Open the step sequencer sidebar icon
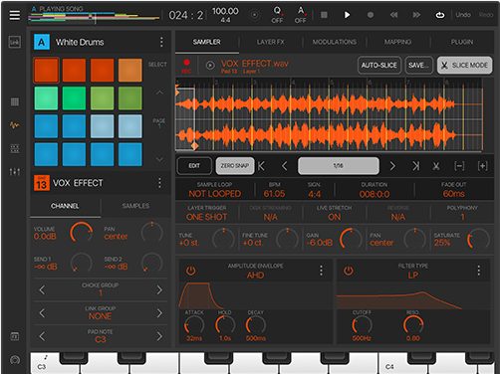Image resolution: width=500 pixels, height=374 pixels. click(15, 148)
